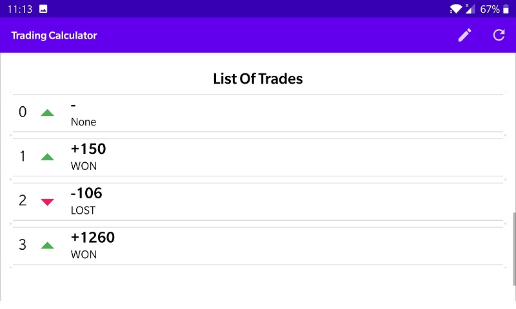Screen dimensions: 516x309
Task: Tap the pencil edit icon
Action: coord(464,35)
